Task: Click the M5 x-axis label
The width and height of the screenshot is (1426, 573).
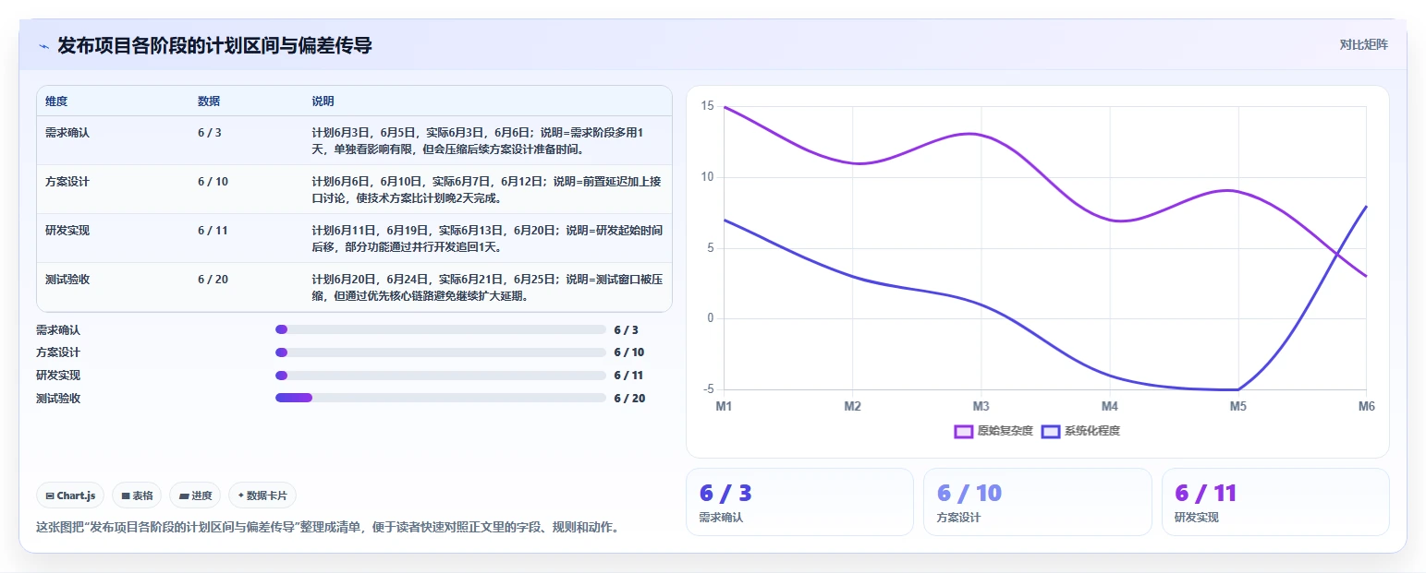Action: tap(1238, 406)
